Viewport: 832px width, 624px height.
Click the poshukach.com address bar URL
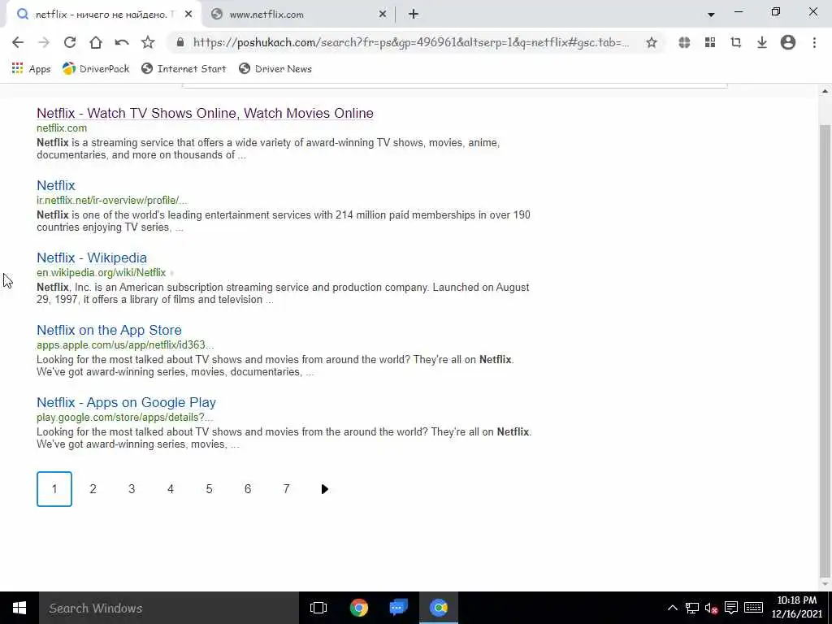pos(411,42)
